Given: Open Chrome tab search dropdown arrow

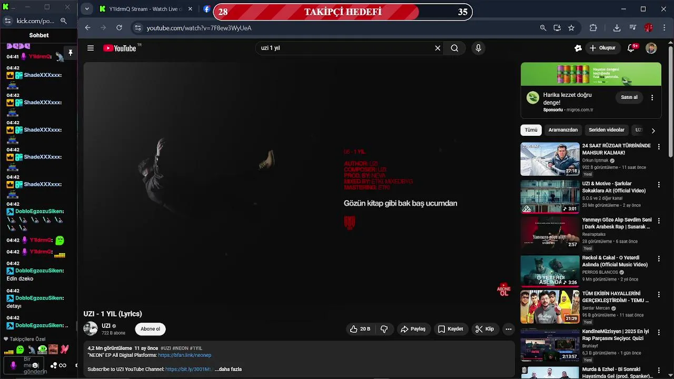Looking at the screenshot, I should coord(87,9).
